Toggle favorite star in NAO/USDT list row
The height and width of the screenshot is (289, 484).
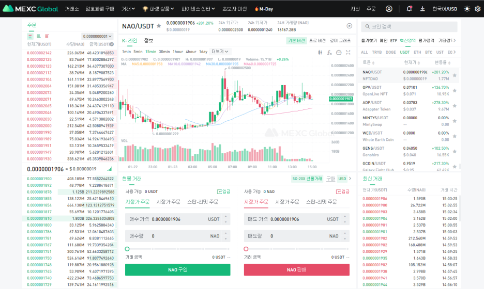point(455,75)
